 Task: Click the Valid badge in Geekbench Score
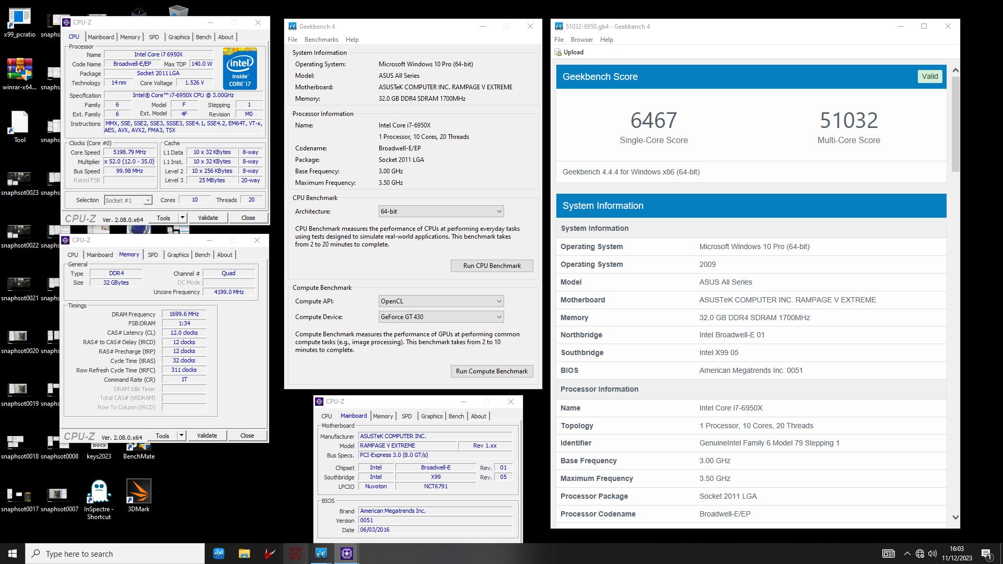pos(929,76)
